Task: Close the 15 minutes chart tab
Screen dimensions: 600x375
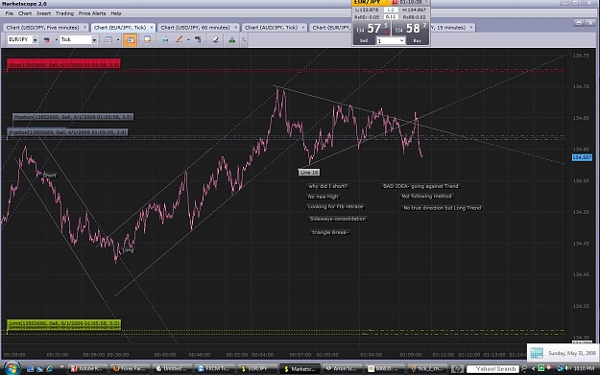Action: point(471,28)
